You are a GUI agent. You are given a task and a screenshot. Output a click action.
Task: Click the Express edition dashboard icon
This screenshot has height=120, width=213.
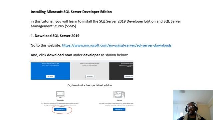pos(119,94)
